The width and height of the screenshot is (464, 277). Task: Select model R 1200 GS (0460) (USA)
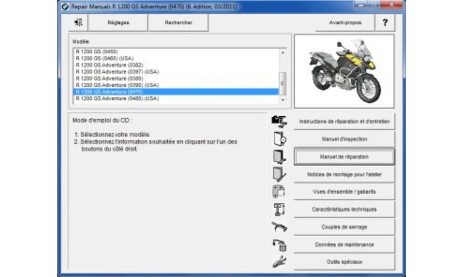176,58
